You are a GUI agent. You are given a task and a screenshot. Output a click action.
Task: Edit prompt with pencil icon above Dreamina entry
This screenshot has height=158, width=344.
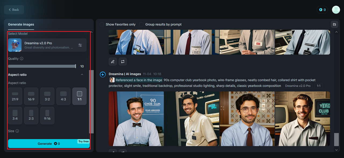click(x=113, y=62)
